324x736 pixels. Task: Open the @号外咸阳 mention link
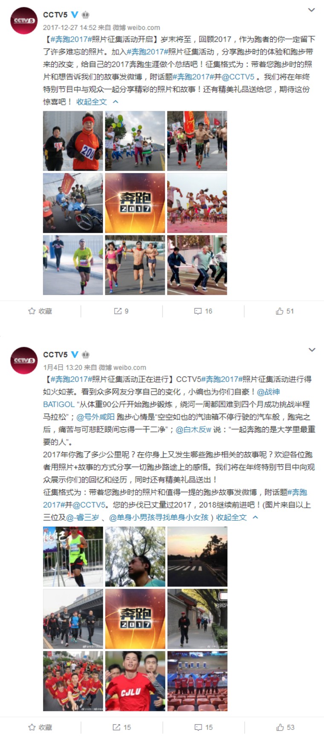[x=95, y=417]
